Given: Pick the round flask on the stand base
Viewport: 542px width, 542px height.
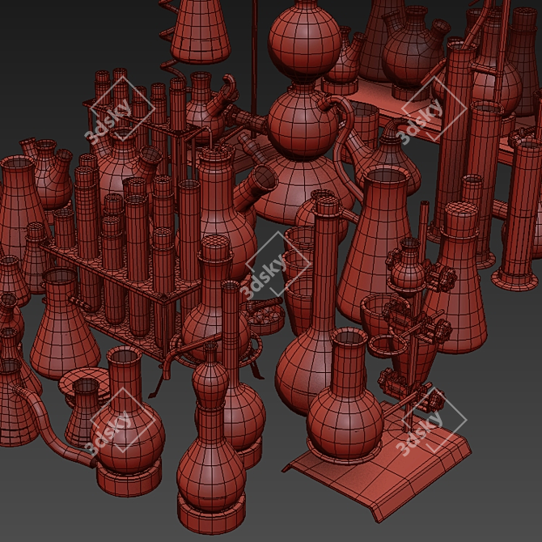Looking at the screenshot, I should [346, 413].
